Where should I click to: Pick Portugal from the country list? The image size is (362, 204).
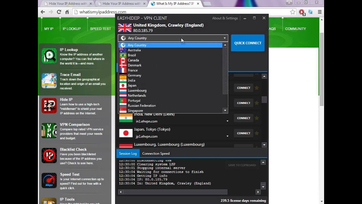coord(171,101)
